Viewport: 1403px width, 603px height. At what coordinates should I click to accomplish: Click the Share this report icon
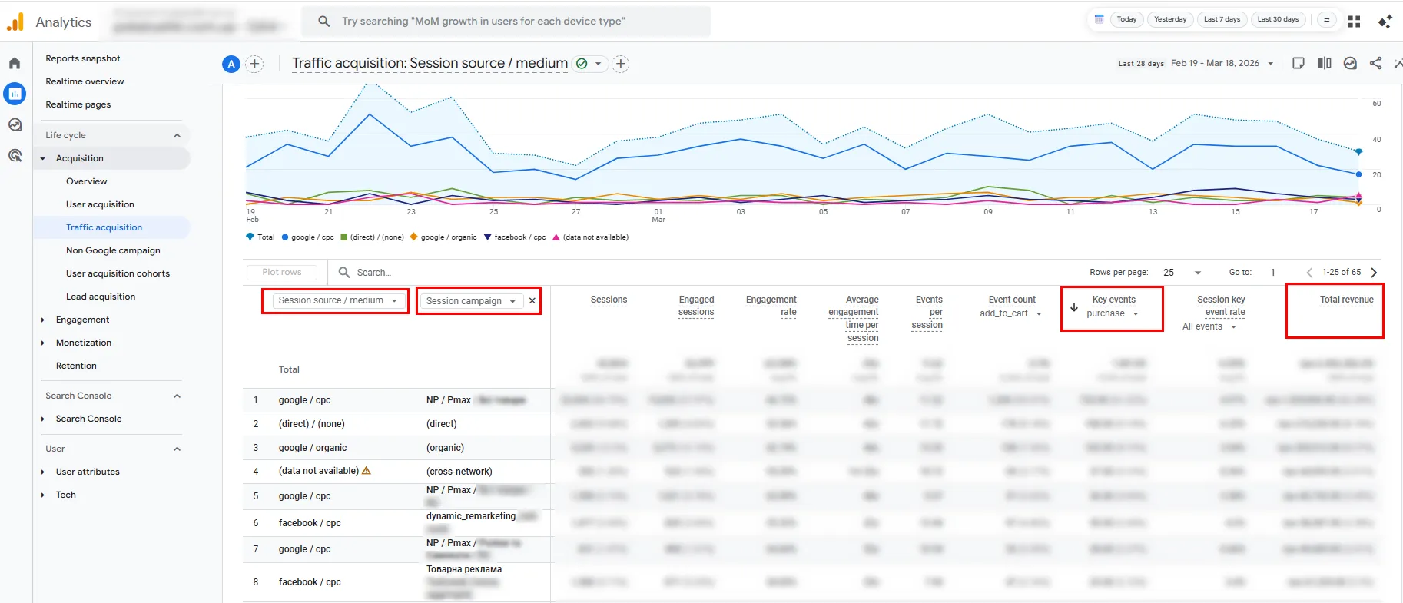pos(1375,64)
